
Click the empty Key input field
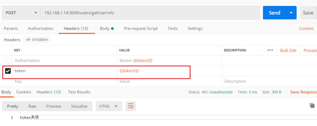pos(65,81)
